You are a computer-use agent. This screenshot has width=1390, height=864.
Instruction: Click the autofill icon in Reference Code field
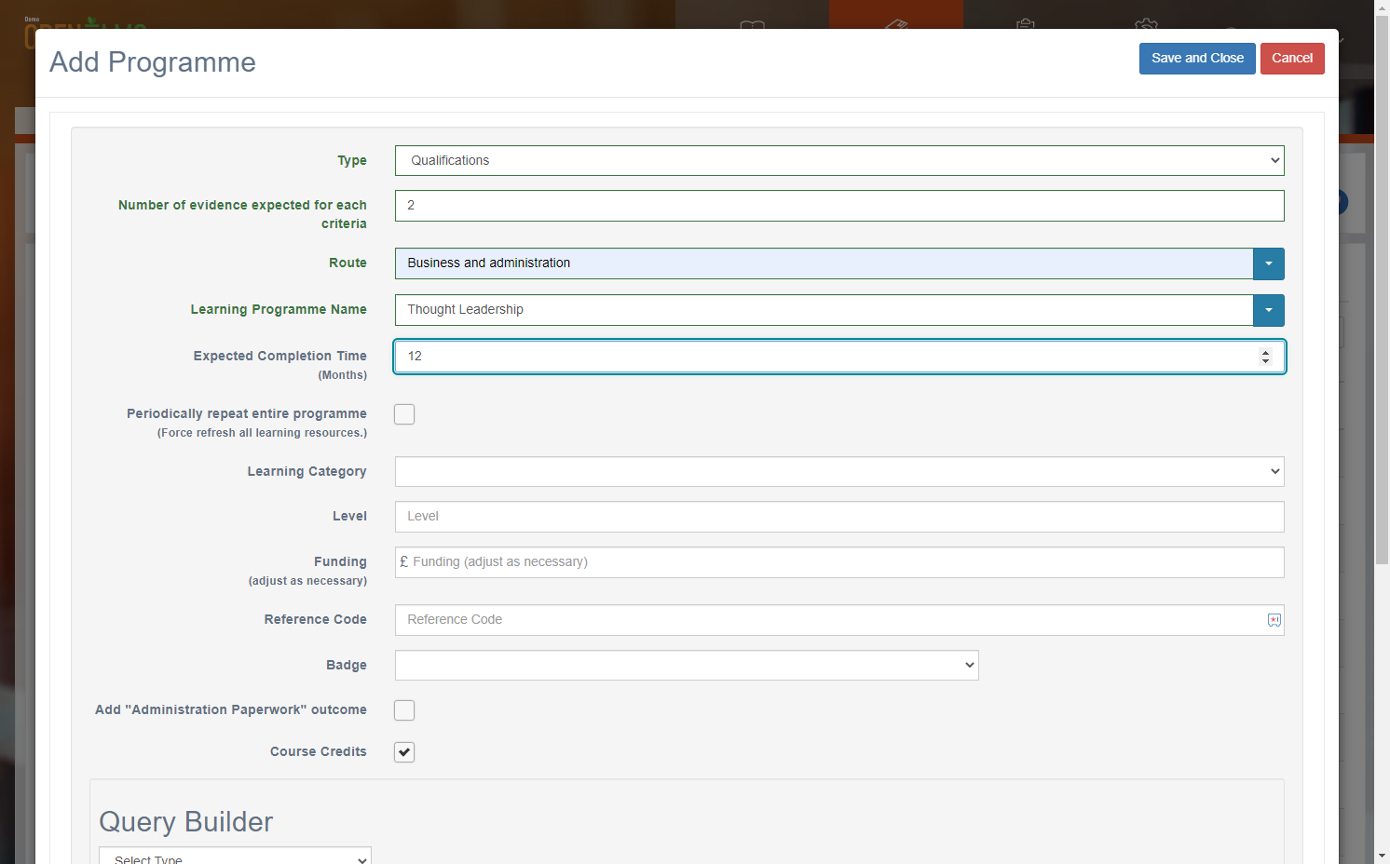[1274, 620]
